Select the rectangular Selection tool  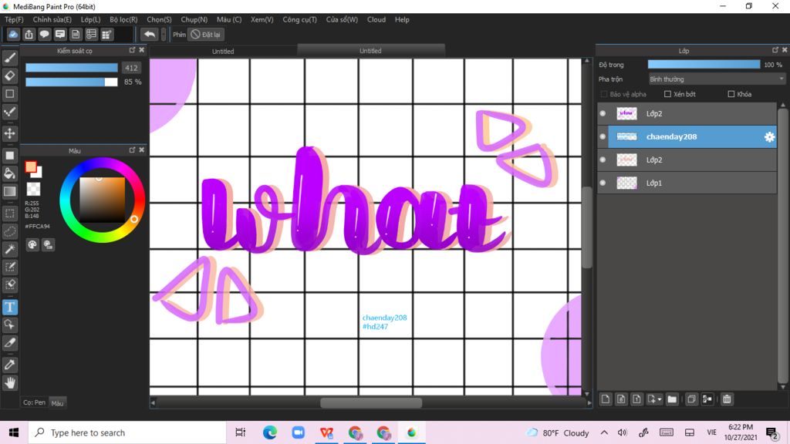(9, 214)
